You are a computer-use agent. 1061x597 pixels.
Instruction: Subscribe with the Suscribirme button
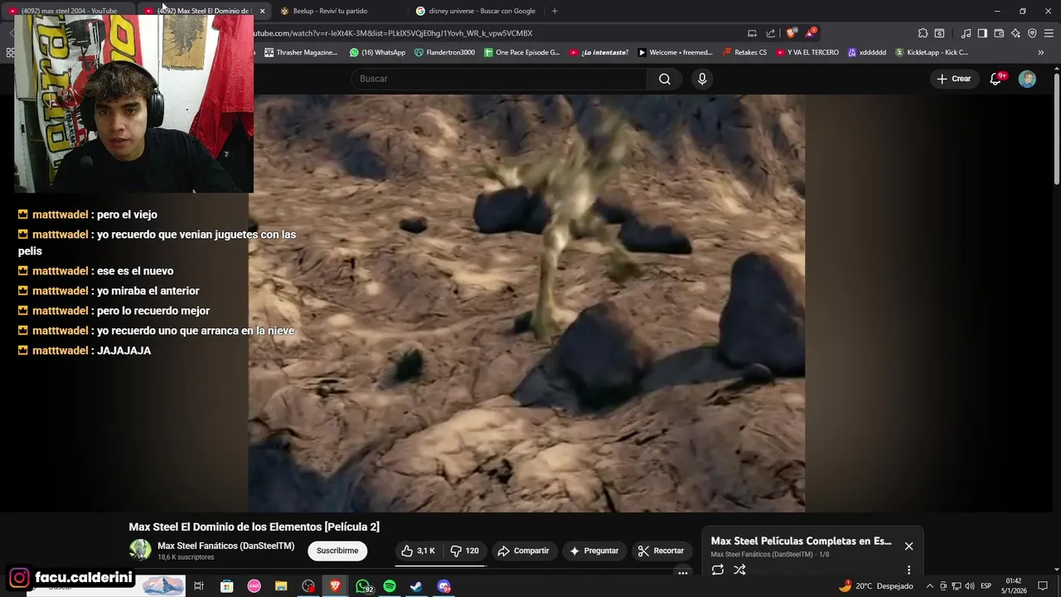[337, 551]
